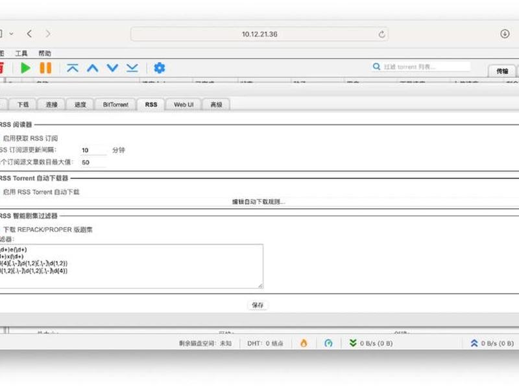Go forward with Safari's forward arrow

48,34
